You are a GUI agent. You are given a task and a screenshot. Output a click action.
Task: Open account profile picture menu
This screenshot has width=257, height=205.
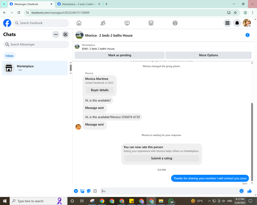coord(247,23)
